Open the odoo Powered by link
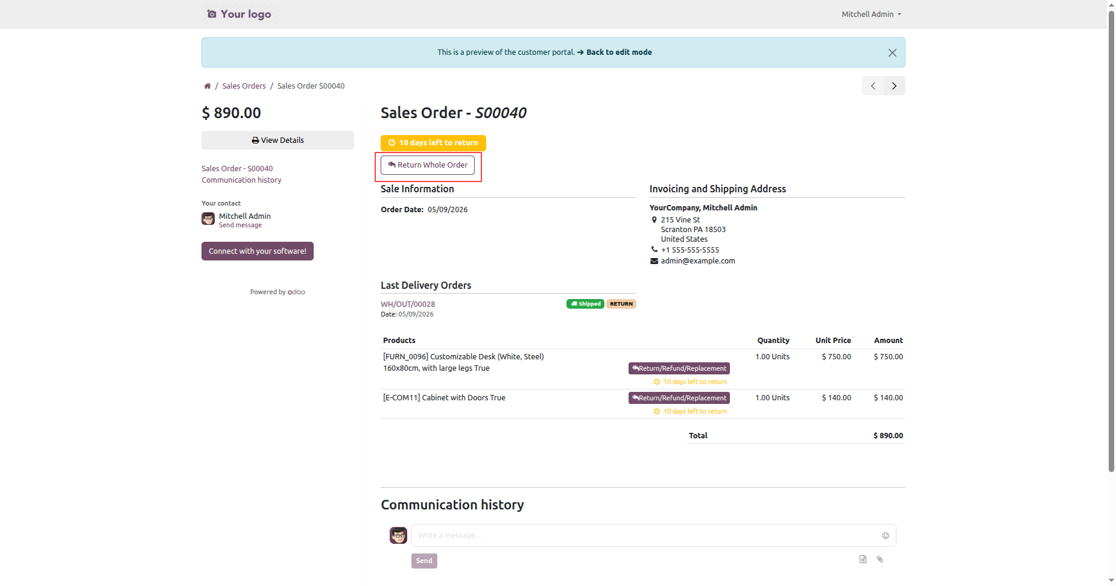The height and width of the screenshot is (586, 1116). [296, 292]
